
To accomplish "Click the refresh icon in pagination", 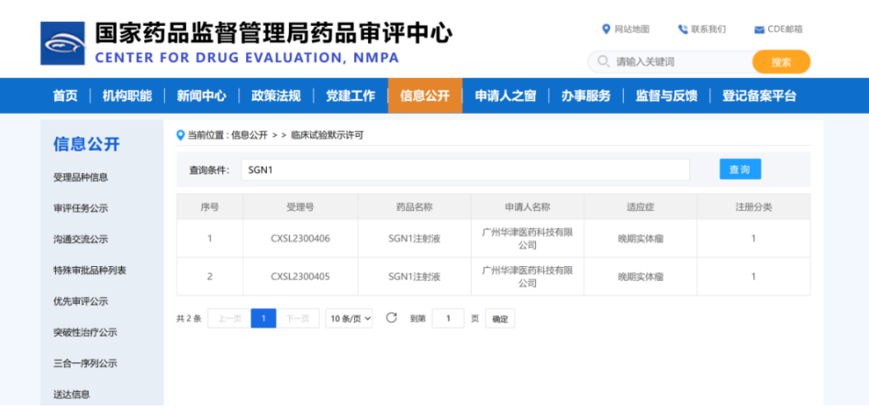I will (x=391, y=318).
